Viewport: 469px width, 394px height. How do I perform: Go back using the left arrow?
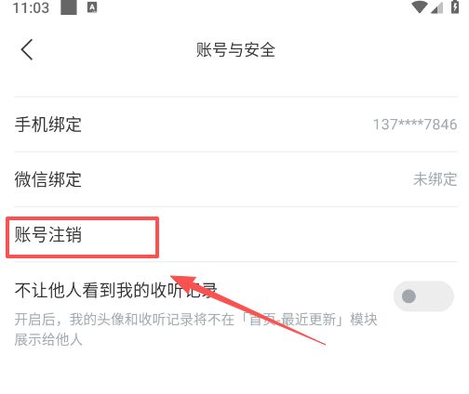click(27, 49)
